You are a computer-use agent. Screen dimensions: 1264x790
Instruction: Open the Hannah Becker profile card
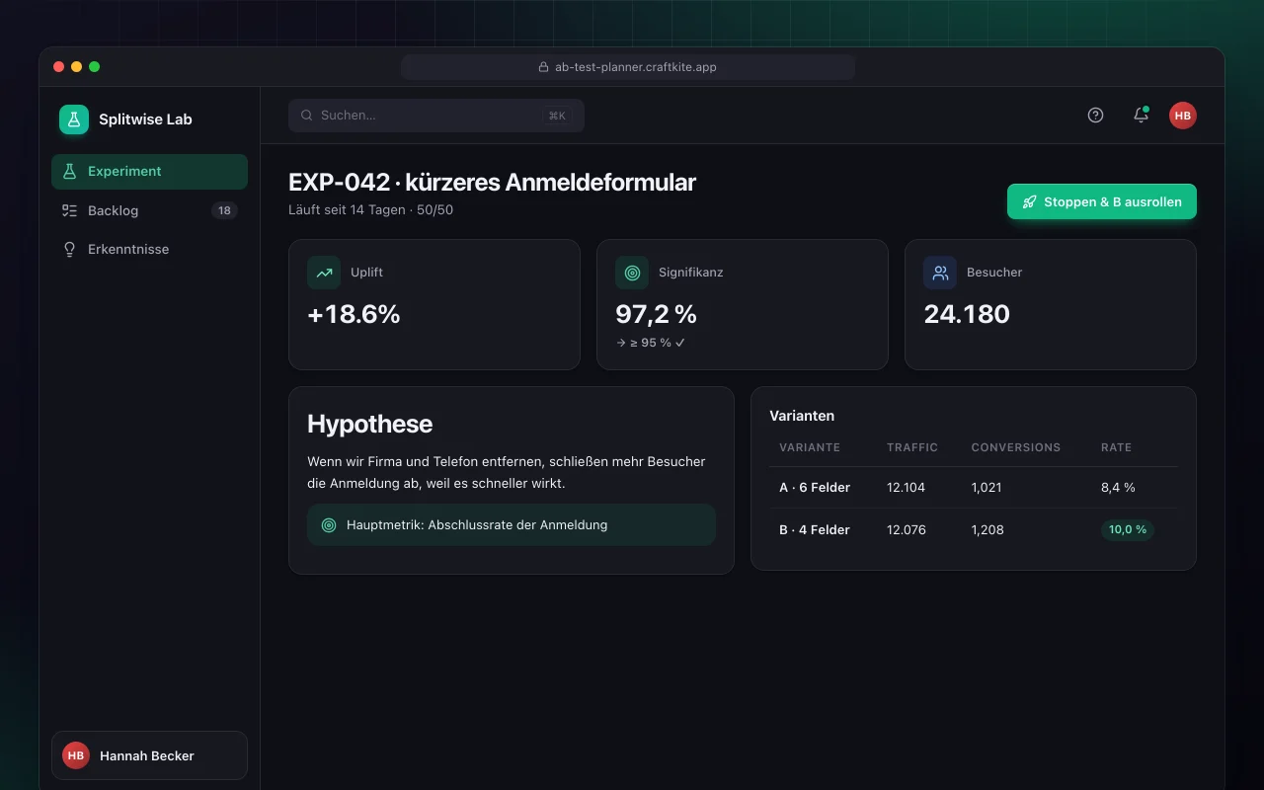(149, 755)
